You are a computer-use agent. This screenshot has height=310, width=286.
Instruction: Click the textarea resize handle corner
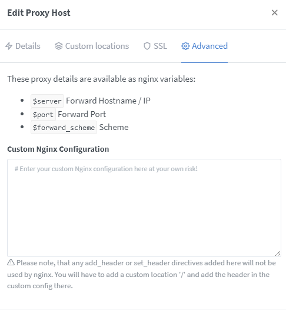pos(278,254)
